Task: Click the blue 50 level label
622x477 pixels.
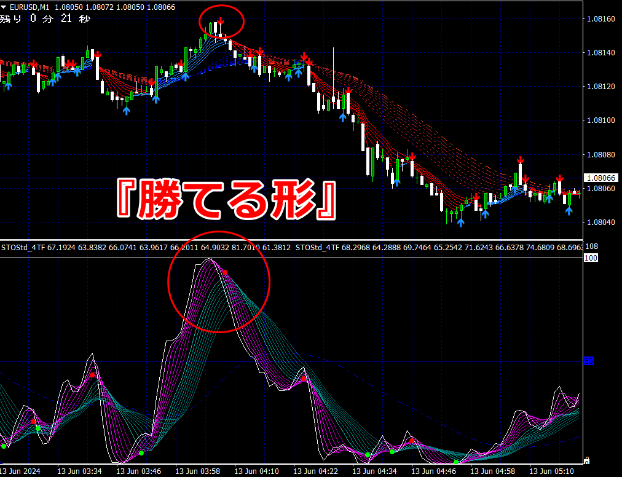Action: pyautogui.click(x=589, y=361)
